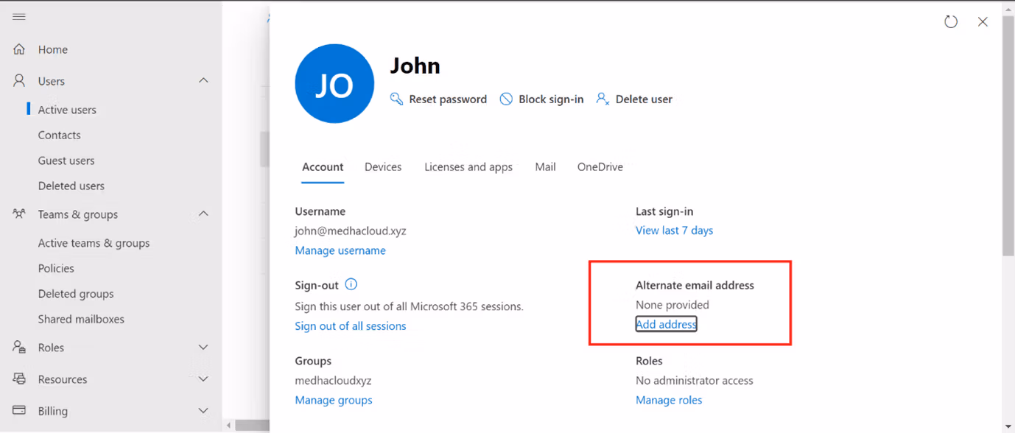Open the OneDrive tab

600,167
